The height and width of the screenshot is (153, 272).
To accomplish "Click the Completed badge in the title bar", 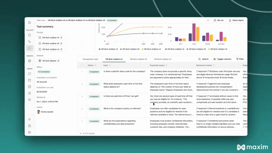I will point(112,20).
